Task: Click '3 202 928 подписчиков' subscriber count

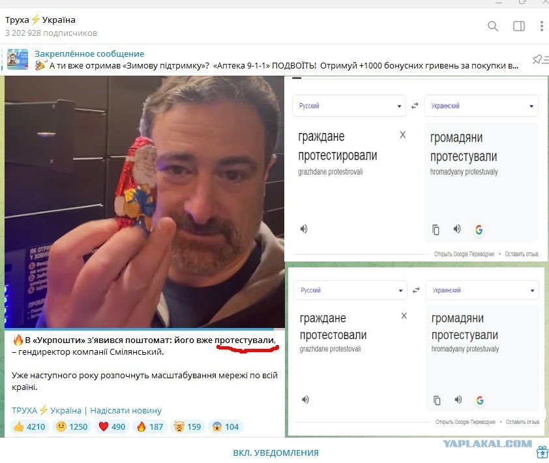Action: [51, 33]
